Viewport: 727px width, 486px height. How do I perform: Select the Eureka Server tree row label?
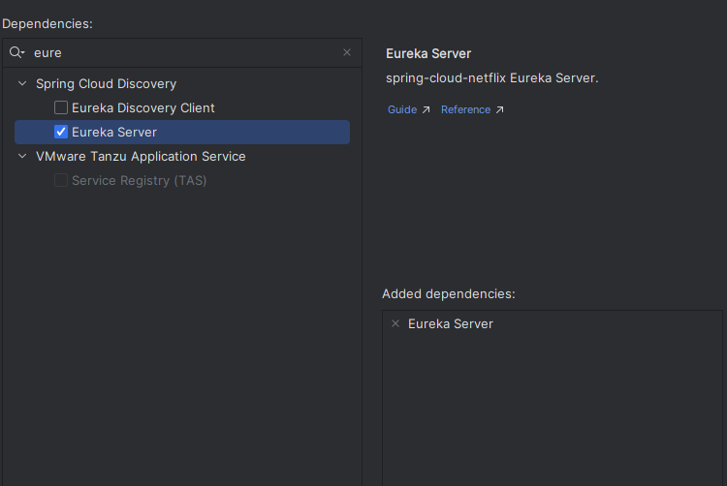click(x=114, y=132)
